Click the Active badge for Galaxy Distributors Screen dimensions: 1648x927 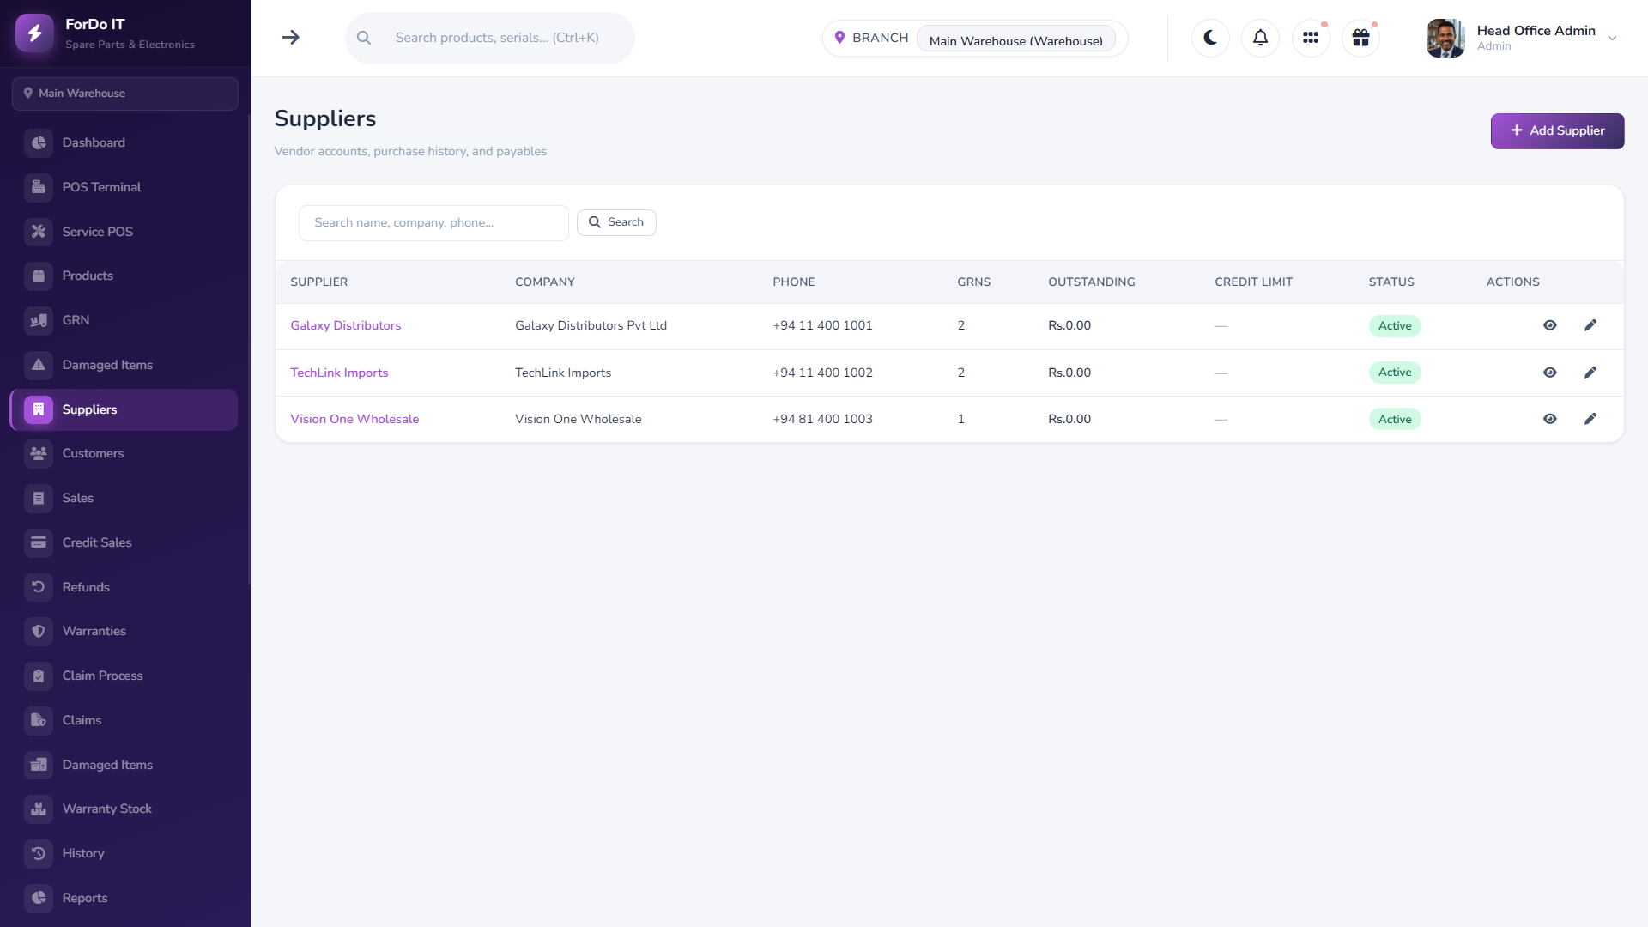click(x=1395, y=326)
